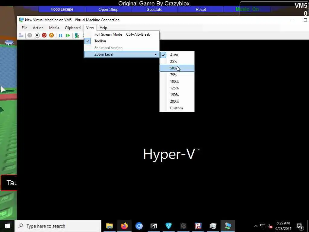Show hidden system tray icons

(x=255, y=226)
